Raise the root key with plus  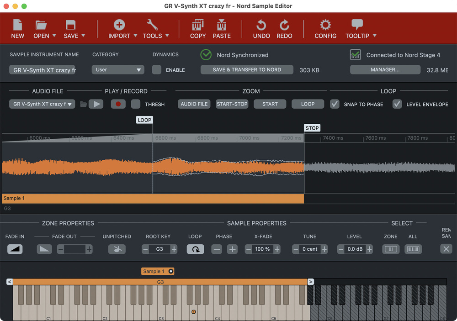174,249
